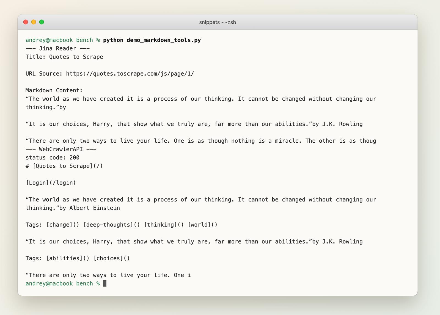
Task: Click the '[Login](/login)' markdown link text
Action: [x=51, y=183]
